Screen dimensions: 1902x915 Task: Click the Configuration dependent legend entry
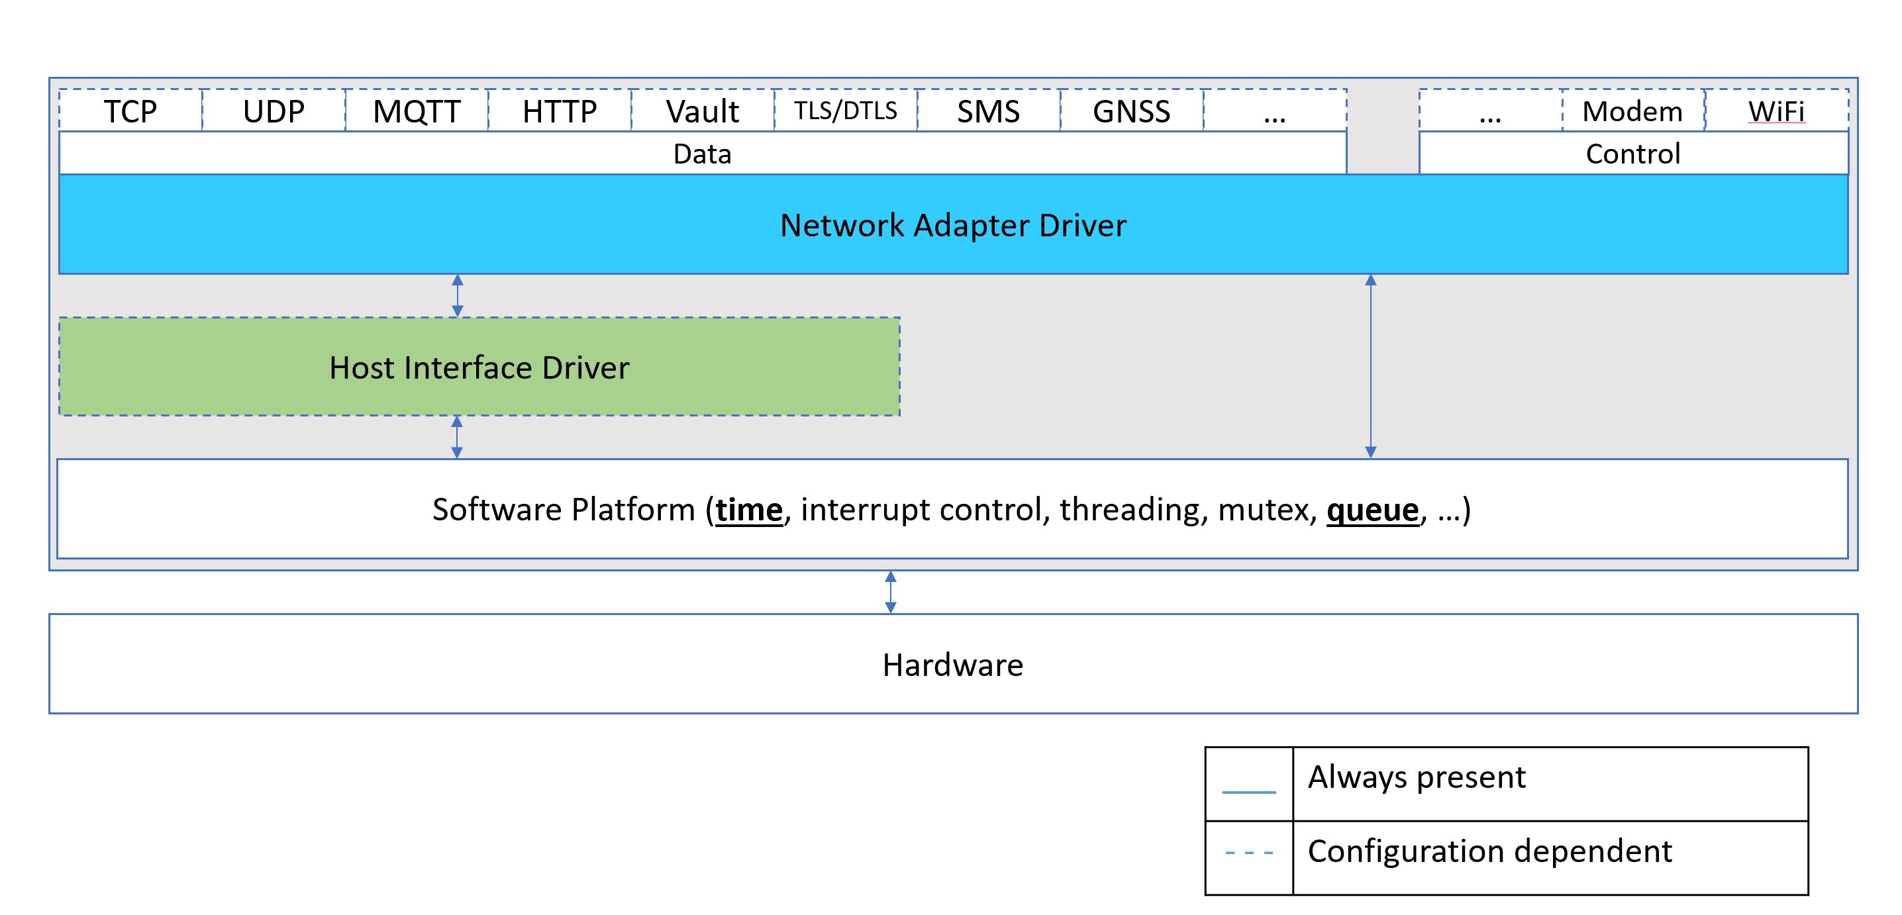1489,851
